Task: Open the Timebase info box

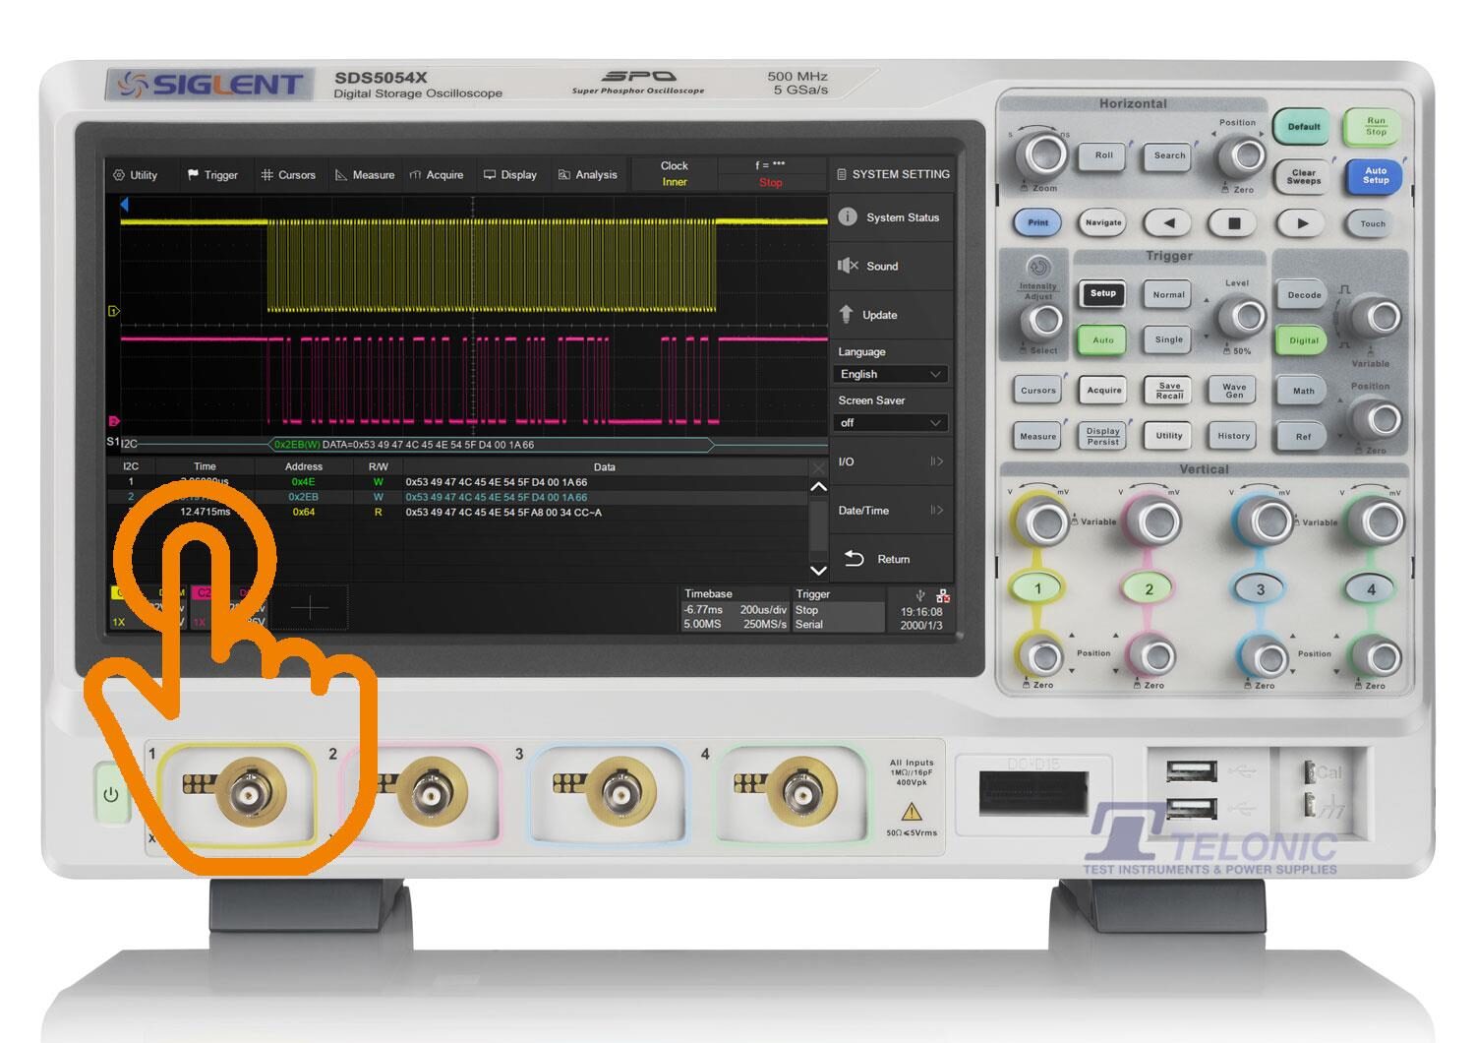Action: (x=736, y=609)
